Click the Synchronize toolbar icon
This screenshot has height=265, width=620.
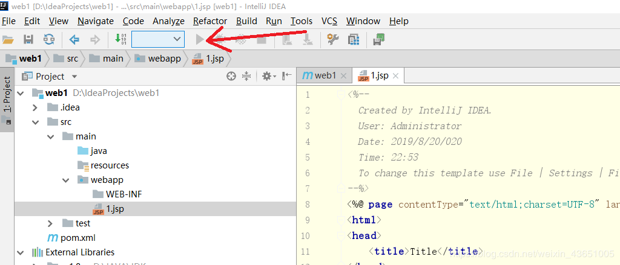(x=49, y=39)
